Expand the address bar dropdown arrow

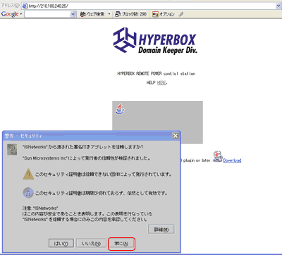point(278,6)
